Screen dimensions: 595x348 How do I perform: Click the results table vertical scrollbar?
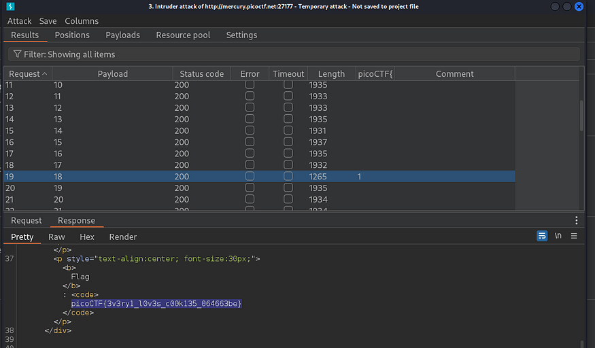[x=581, y=116]
